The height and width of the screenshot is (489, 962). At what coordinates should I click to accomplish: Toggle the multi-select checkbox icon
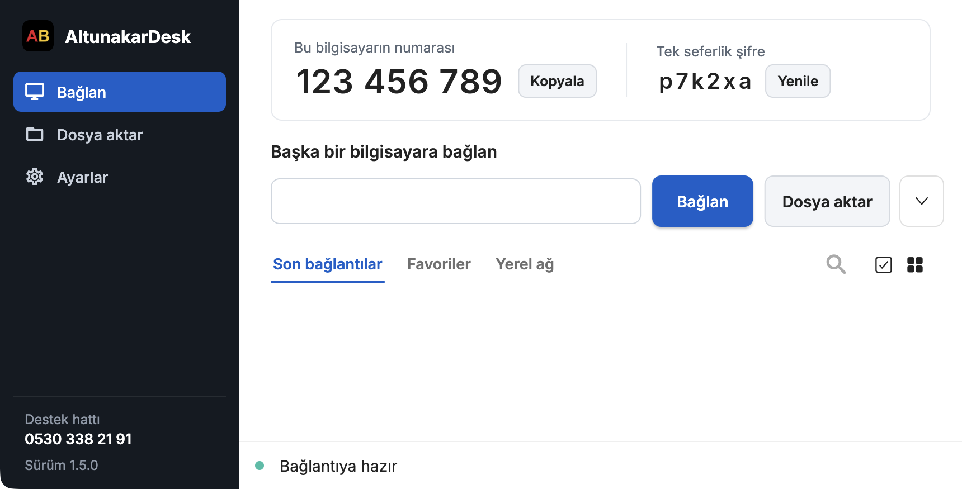[884, 264]
